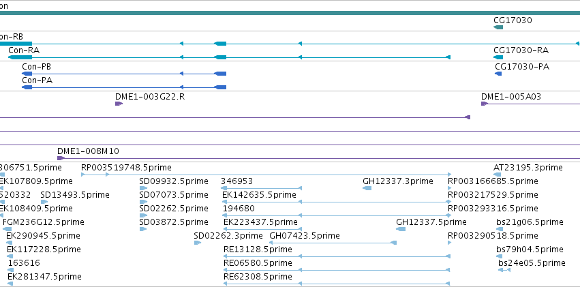Screen dimensions: 580x287
Task: Click the CG17030 gene label
Action: (513, 20)
